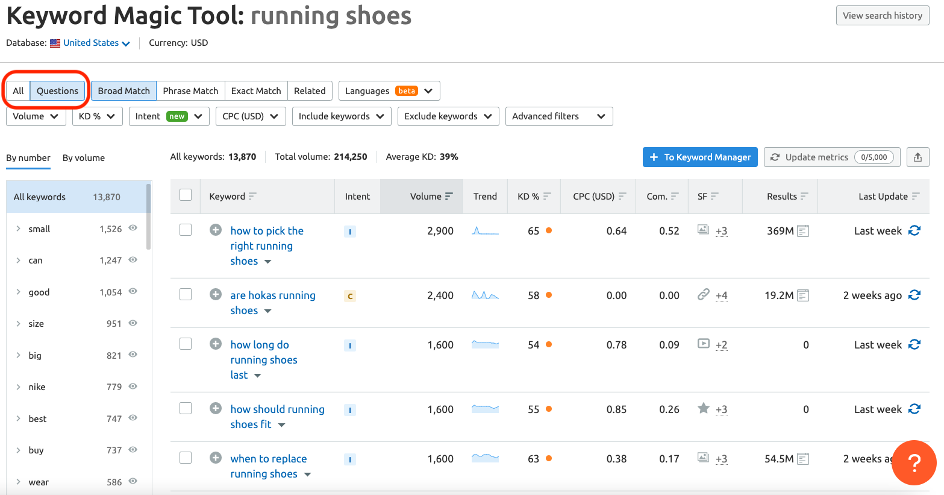This screenshot has height=495, width=944.
Task: Check the box for 'how to pick the right running shoes'
Action: tap(186, 230)
